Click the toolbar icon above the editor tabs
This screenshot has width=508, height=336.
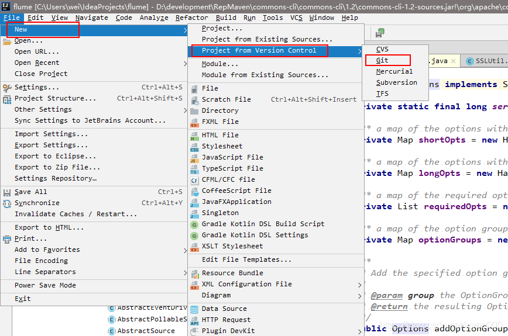380,32
